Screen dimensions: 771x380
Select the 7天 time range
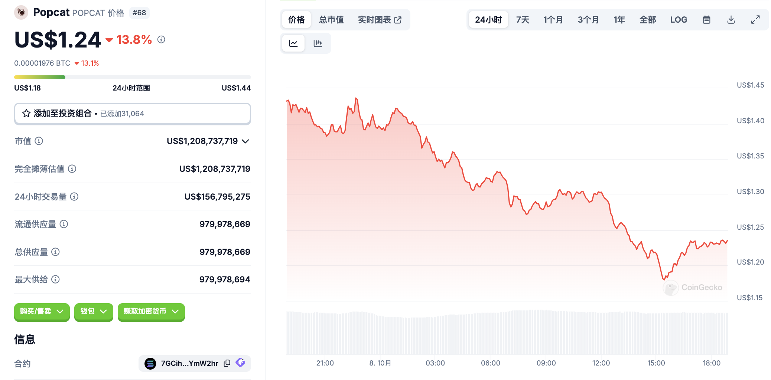click(523, 20)
